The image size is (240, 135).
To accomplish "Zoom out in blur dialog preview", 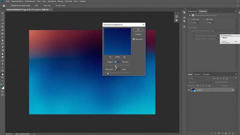I will pos(110,57).
